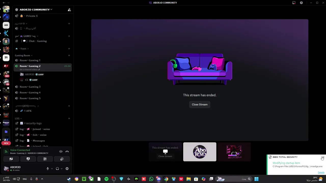The height and width of the screenshot is (183, 326).
Task: Open noise suppression waveform icon
Action: [x=61, y=151]
